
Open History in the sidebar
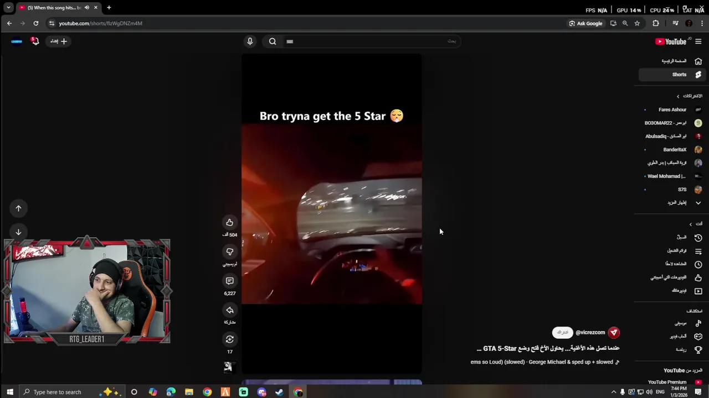click(x=671, y=238)
